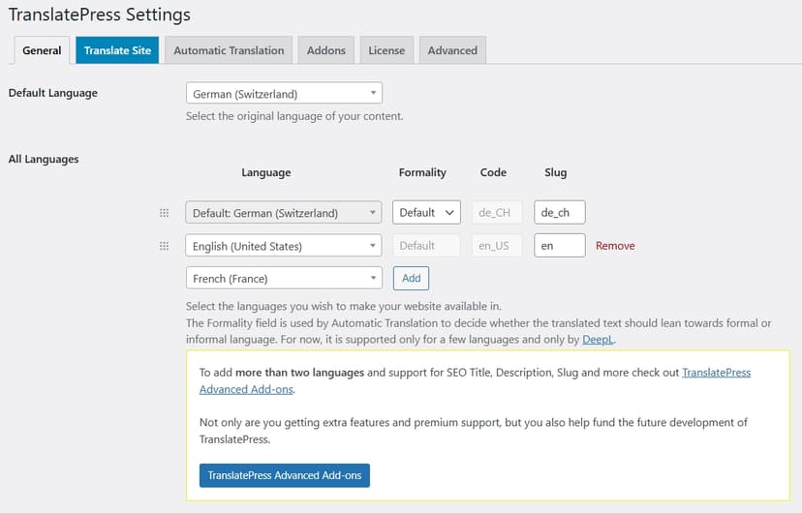Viewport: 802px width, 513px height.
Task: Click the blue TranslatePress Advanced Add-ons button
Action: (285, 475)
